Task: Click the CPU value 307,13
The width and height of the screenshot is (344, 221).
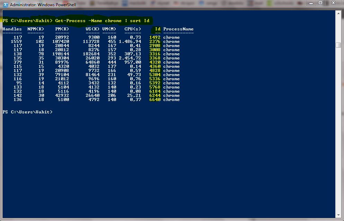Action: (133, 54)
